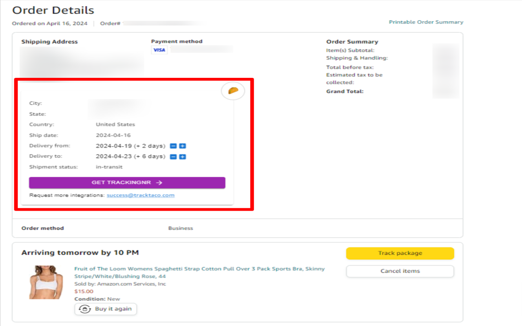Click the arrow icon on GET TRACKINGNR
The image size is (522, 326).
pos(159,183)
